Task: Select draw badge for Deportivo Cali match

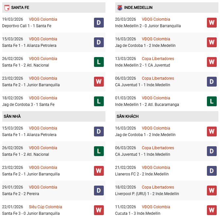Action: pos(99,23)
